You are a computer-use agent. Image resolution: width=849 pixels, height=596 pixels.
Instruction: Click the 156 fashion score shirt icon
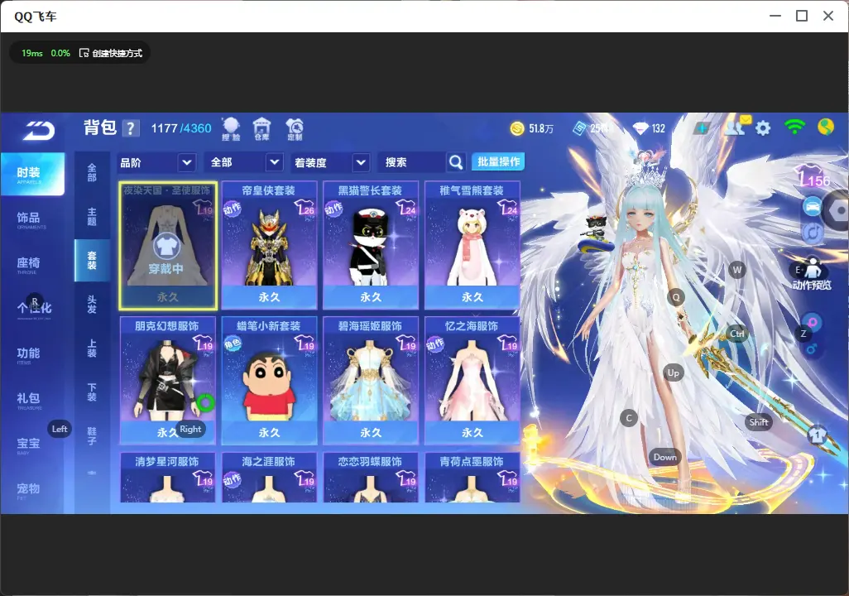[x=813, y=176]
